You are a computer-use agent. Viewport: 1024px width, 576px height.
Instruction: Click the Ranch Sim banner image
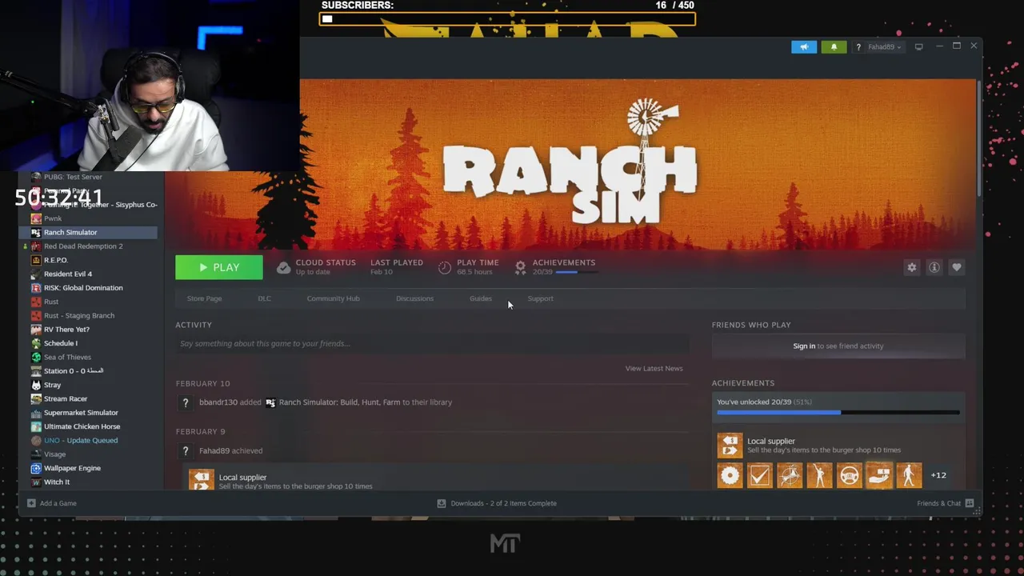point(570,164)
